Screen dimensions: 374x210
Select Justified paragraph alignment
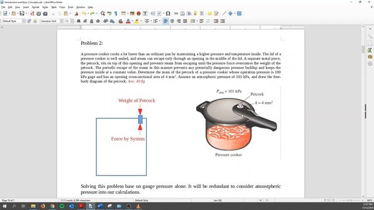[185, 21]
